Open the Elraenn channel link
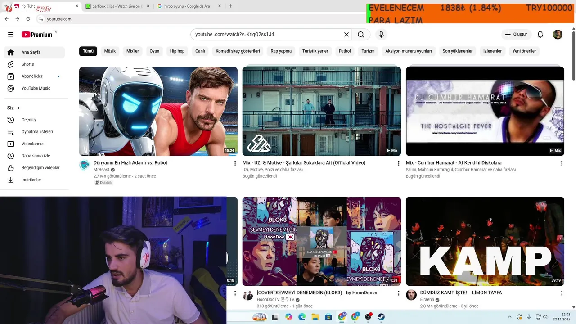 [427, 300]
